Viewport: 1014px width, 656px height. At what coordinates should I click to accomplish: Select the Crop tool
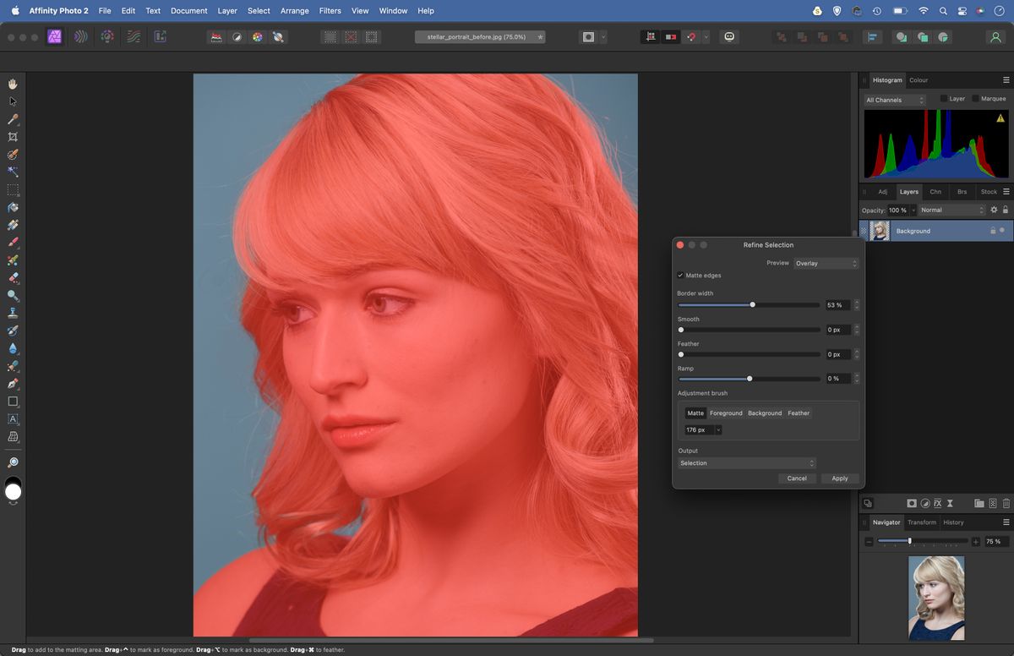point(13,137)
